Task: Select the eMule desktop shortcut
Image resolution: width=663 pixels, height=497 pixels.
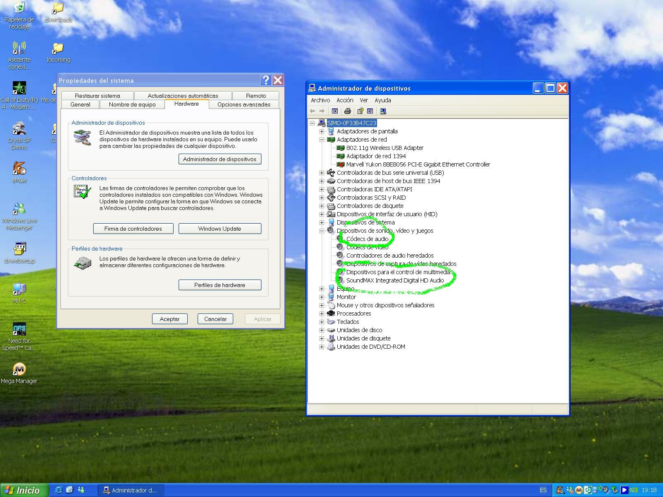Action: pyautogui.click(x=19, y=173)
